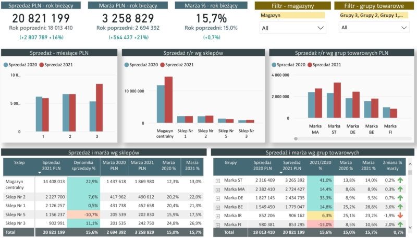Click Sprzedaż 2021 legend in product groups chart
Viewport: 417px width, 238px height.
[x=324, y=65]
